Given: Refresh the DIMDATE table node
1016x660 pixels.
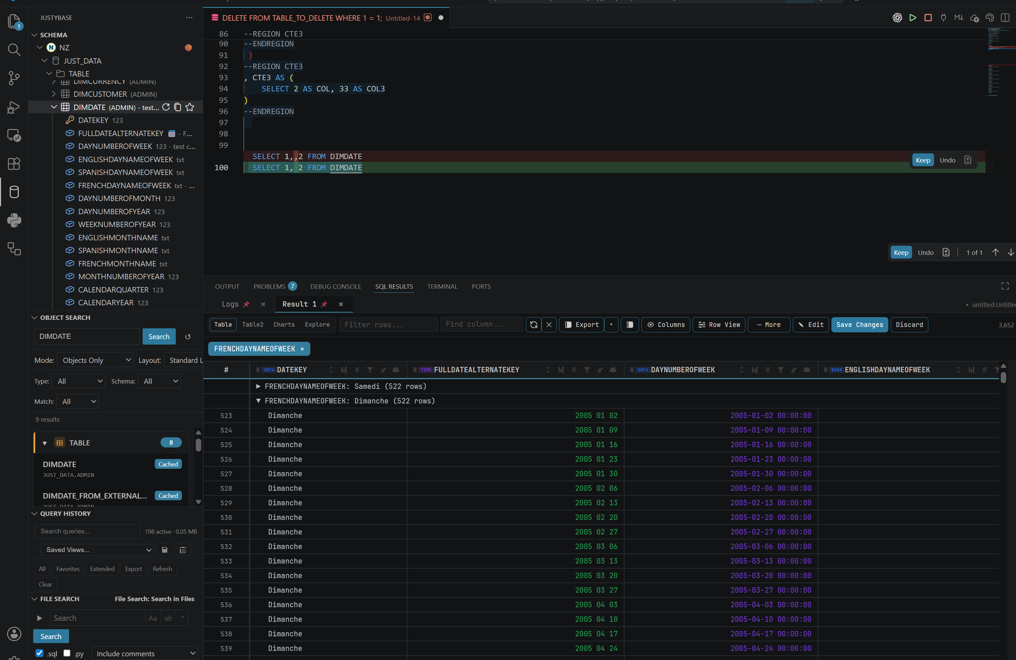Looking at the screenshot, I should [x=166, y=107].
